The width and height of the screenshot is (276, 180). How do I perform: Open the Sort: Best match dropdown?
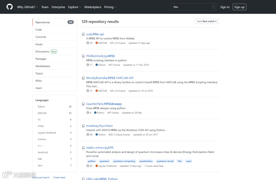pos(207,21)
